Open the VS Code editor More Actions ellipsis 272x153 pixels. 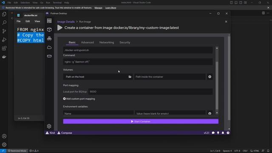pos(268,13)
